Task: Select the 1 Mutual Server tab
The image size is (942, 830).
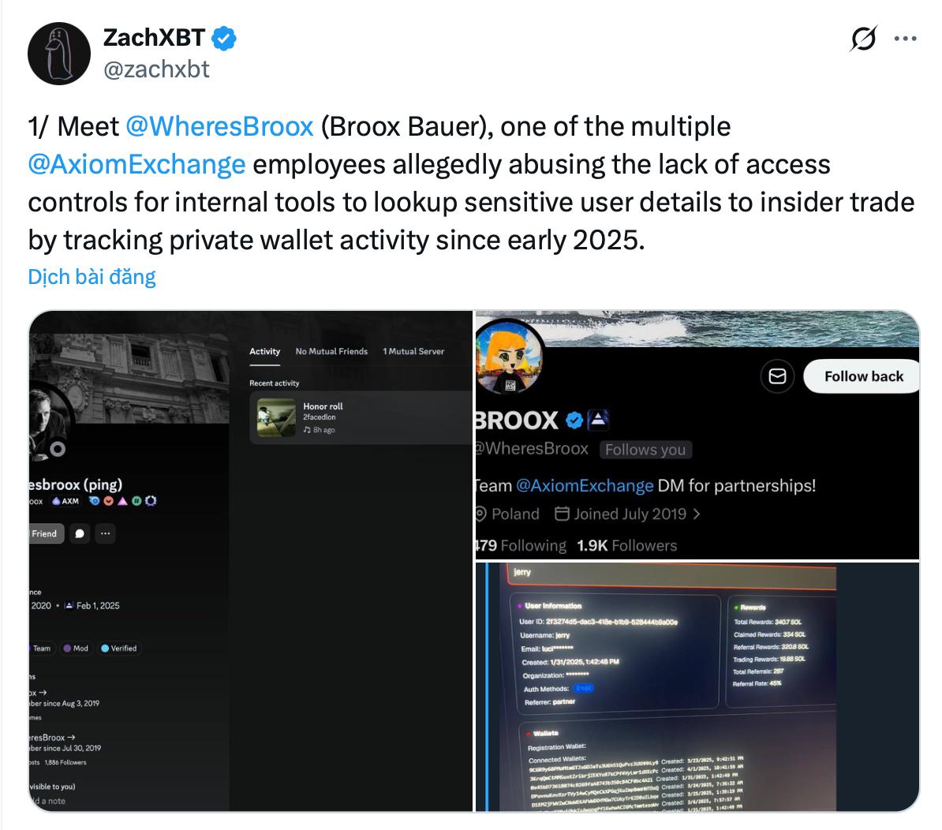Action: (413, 351)
